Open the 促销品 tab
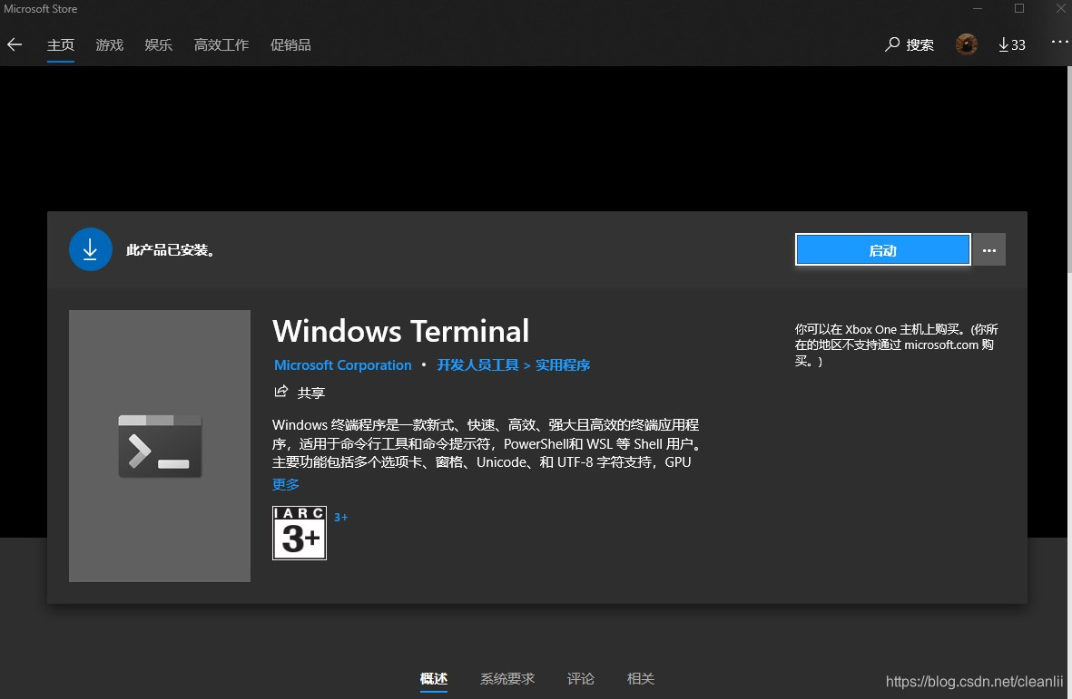1072x699 pixels. (290, 45)
